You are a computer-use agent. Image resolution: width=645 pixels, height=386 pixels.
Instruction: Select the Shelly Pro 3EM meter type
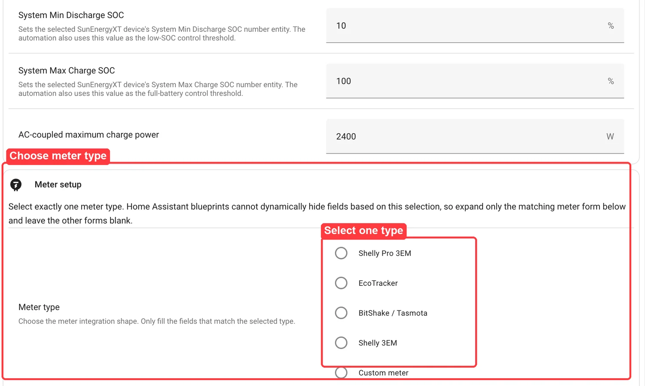(x=341, y=253)
